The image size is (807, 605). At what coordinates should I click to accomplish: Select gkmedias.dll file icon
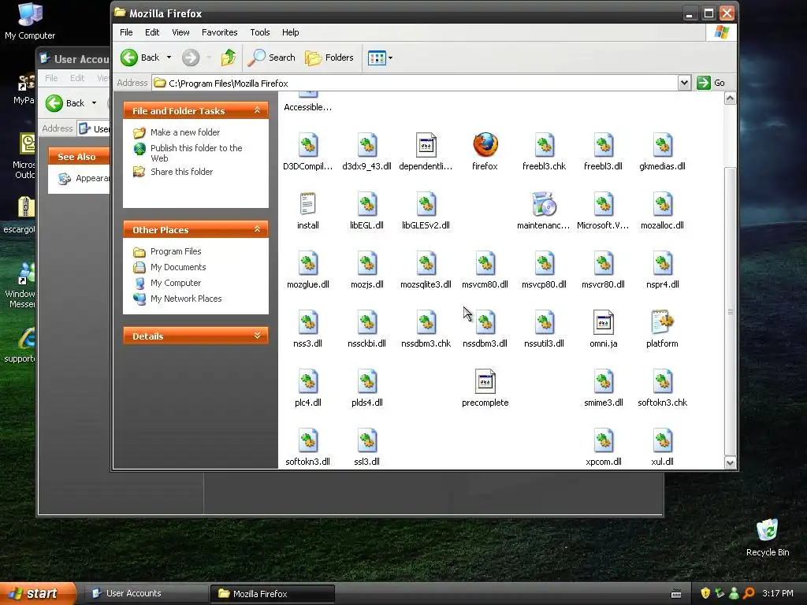click(x=662, y=145)
